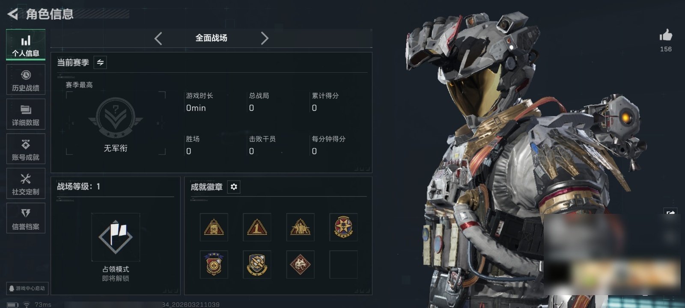The image size is (685, 308).
Task: Open the 个人信息 tab
Action: [x=26, y=44]
